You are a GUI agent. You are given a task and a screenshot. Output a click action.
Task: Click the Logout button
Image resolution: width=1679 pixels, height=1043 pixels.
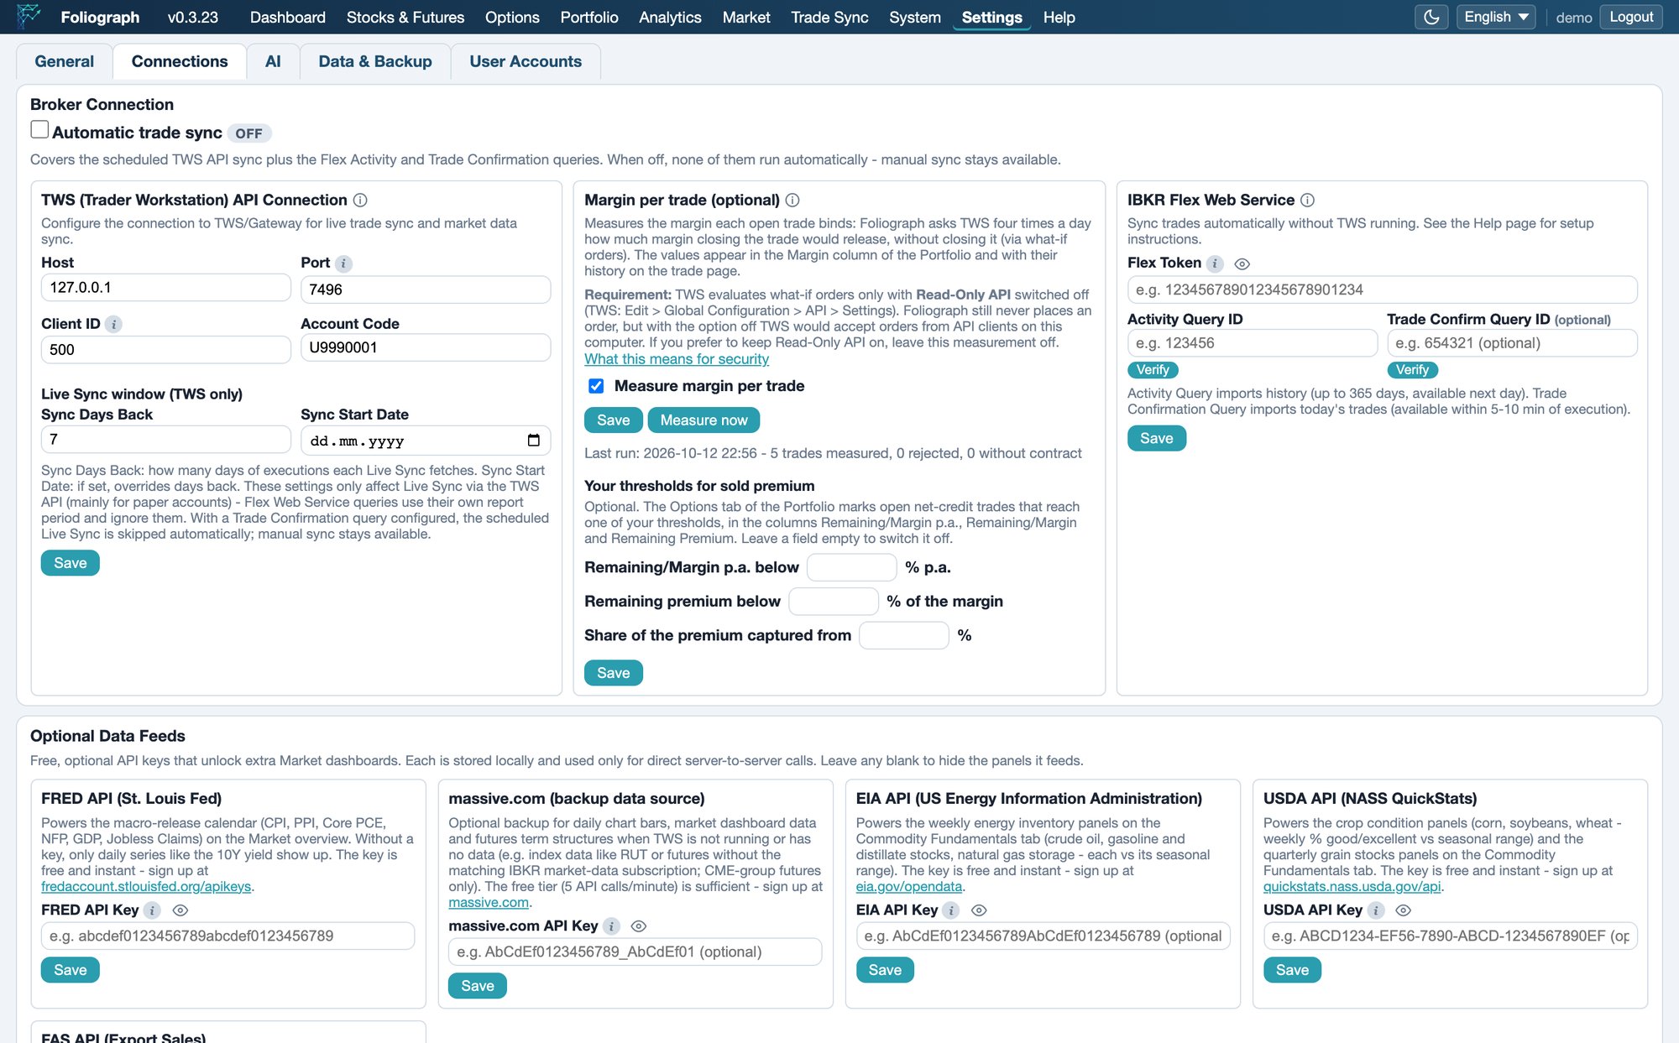[x=1631, y=17]
